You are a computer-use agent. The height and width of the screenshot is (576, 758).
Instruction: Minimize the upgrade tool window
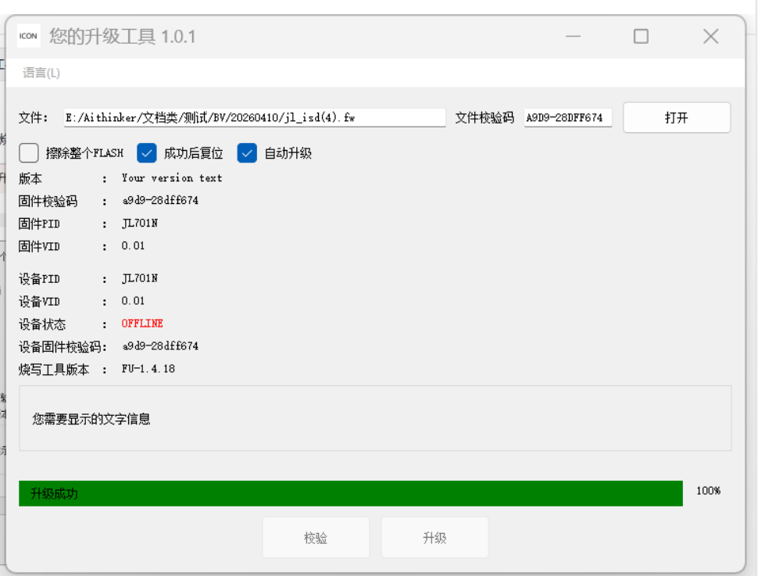point(573,36)
